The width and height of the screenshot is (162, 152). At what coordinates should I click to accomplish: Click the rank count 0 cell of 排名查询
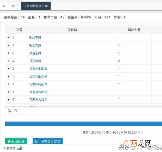pyautogui.click(x=134, y=61)
